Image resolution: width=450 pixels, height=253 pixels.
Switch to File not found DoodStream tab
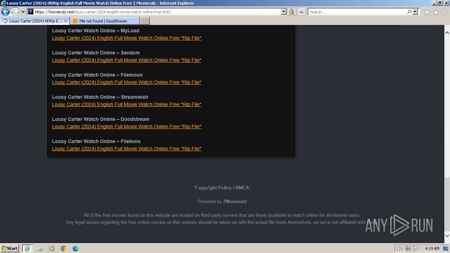click(105, 21)
